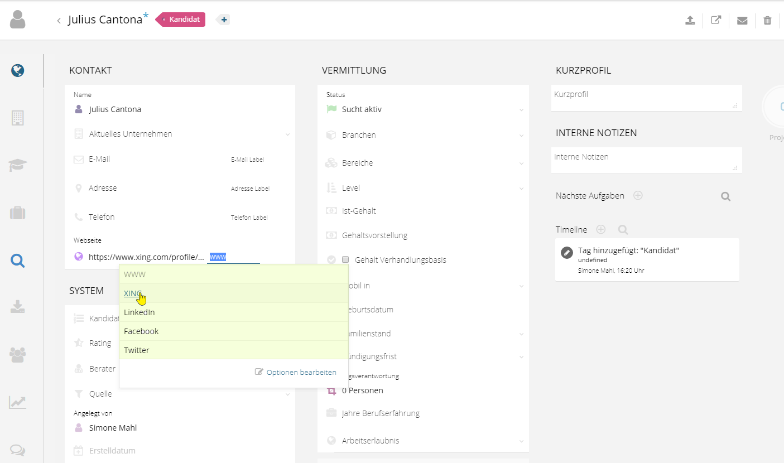
Task: Open the chat bubbles sidebar icon
Action: [18, 450]
